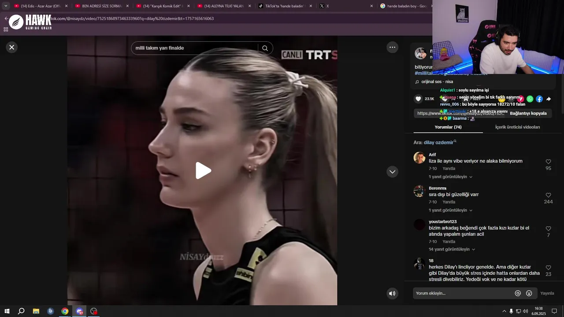
Task: Open the video creator's profile avatar
Action: click(420, 54)
